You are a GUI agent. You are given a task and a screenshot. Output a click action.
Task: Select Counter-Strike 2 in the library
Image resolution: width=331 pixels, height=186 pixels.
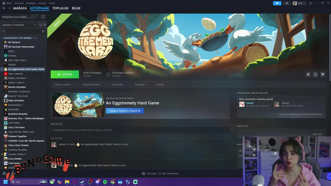click(x=17, y=154)
